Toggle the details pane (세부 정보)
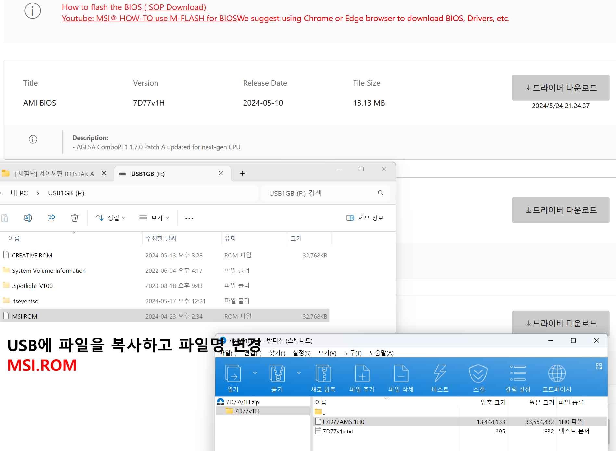Image resolution: width=616 pixels, height=451 pixels. pos(365,218)
